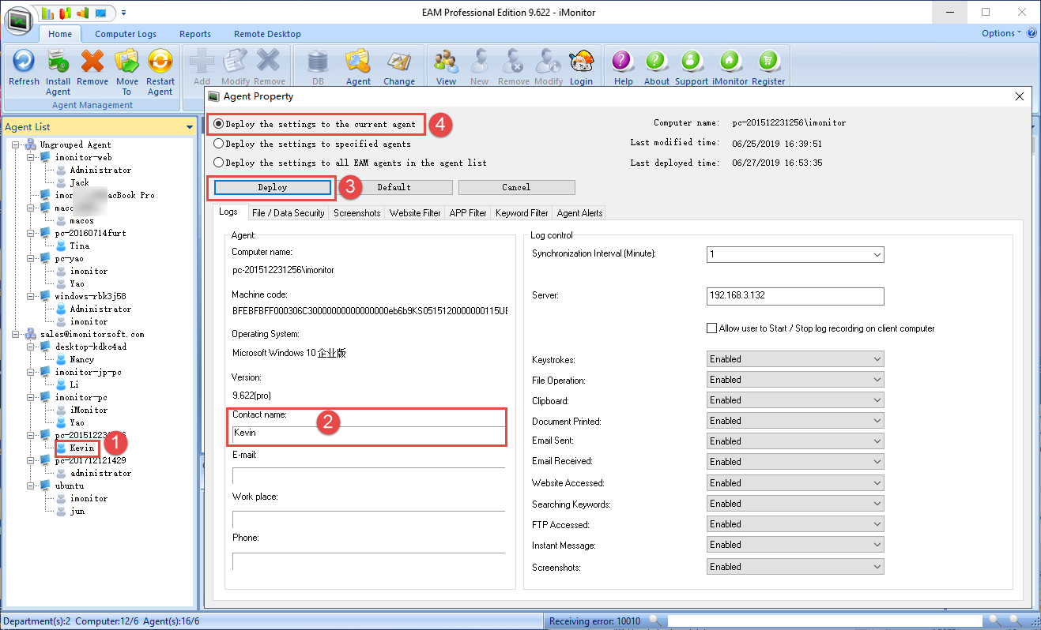This screenshot has width=1041, height=630.
Task: Click the Contact name field containing Kevin
Action: click(x=368, y=433)
